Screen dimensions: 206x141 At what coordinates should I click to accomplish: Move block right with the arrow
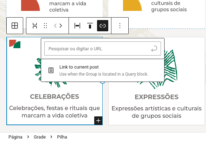click(60, 26)
